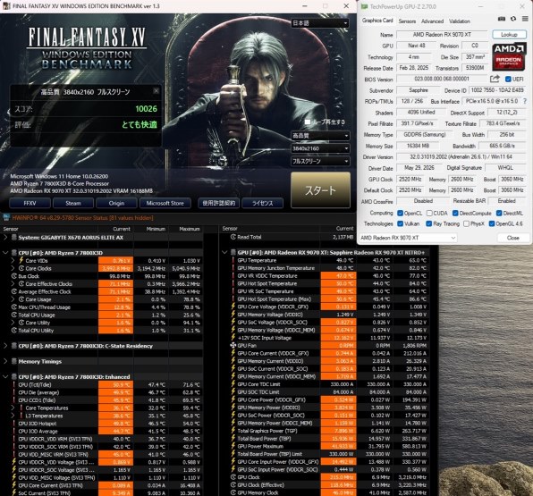Toggle the UEFI checkbox in GPU-Z
The image size is (533, 496).
(x=508, y=80)
